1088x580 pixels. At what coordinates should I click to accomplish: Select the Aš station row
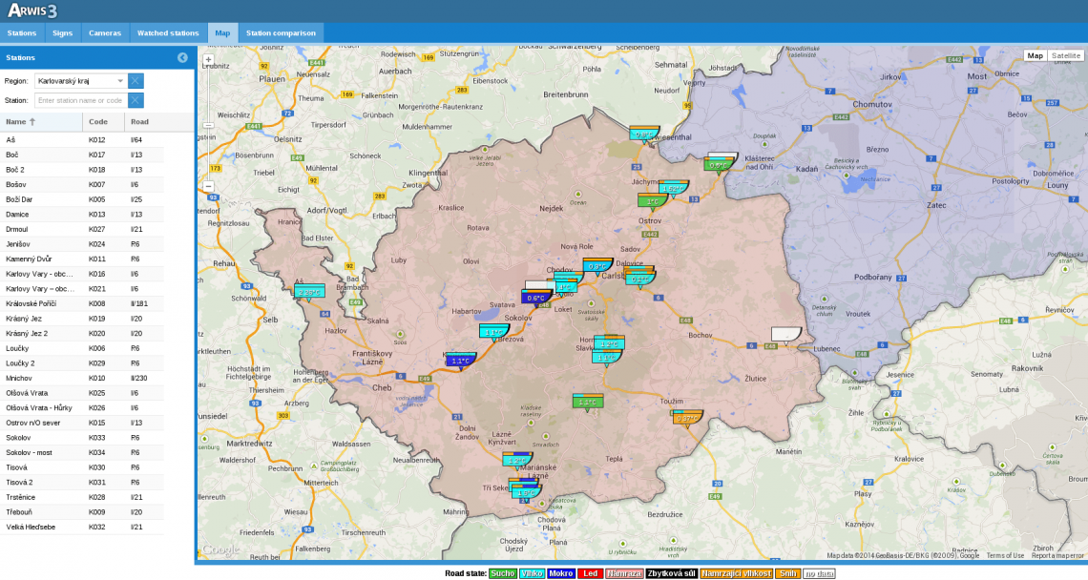click(82, 140)
